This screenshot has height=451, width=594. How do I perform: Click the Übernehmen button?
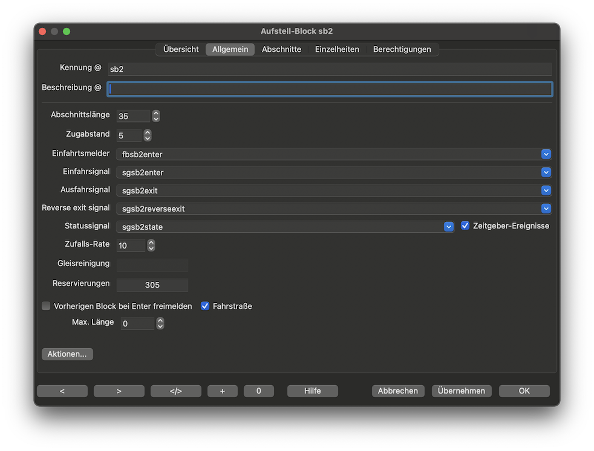[x=462, y=391]
